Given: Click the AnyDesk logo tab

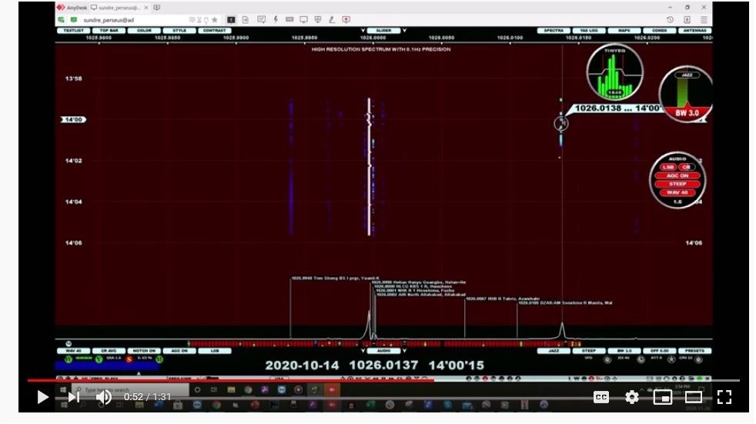Looking at the screenshot, I should [x=72, y=8].
